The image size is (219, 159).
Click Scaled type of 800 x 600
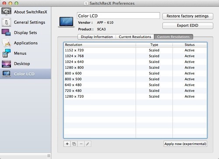154,73
